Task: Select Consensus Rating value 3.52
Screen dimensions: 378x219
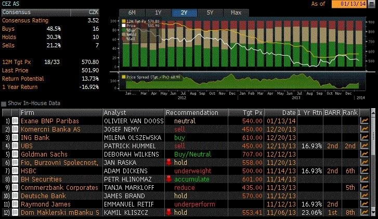Action: click(93, 20)
